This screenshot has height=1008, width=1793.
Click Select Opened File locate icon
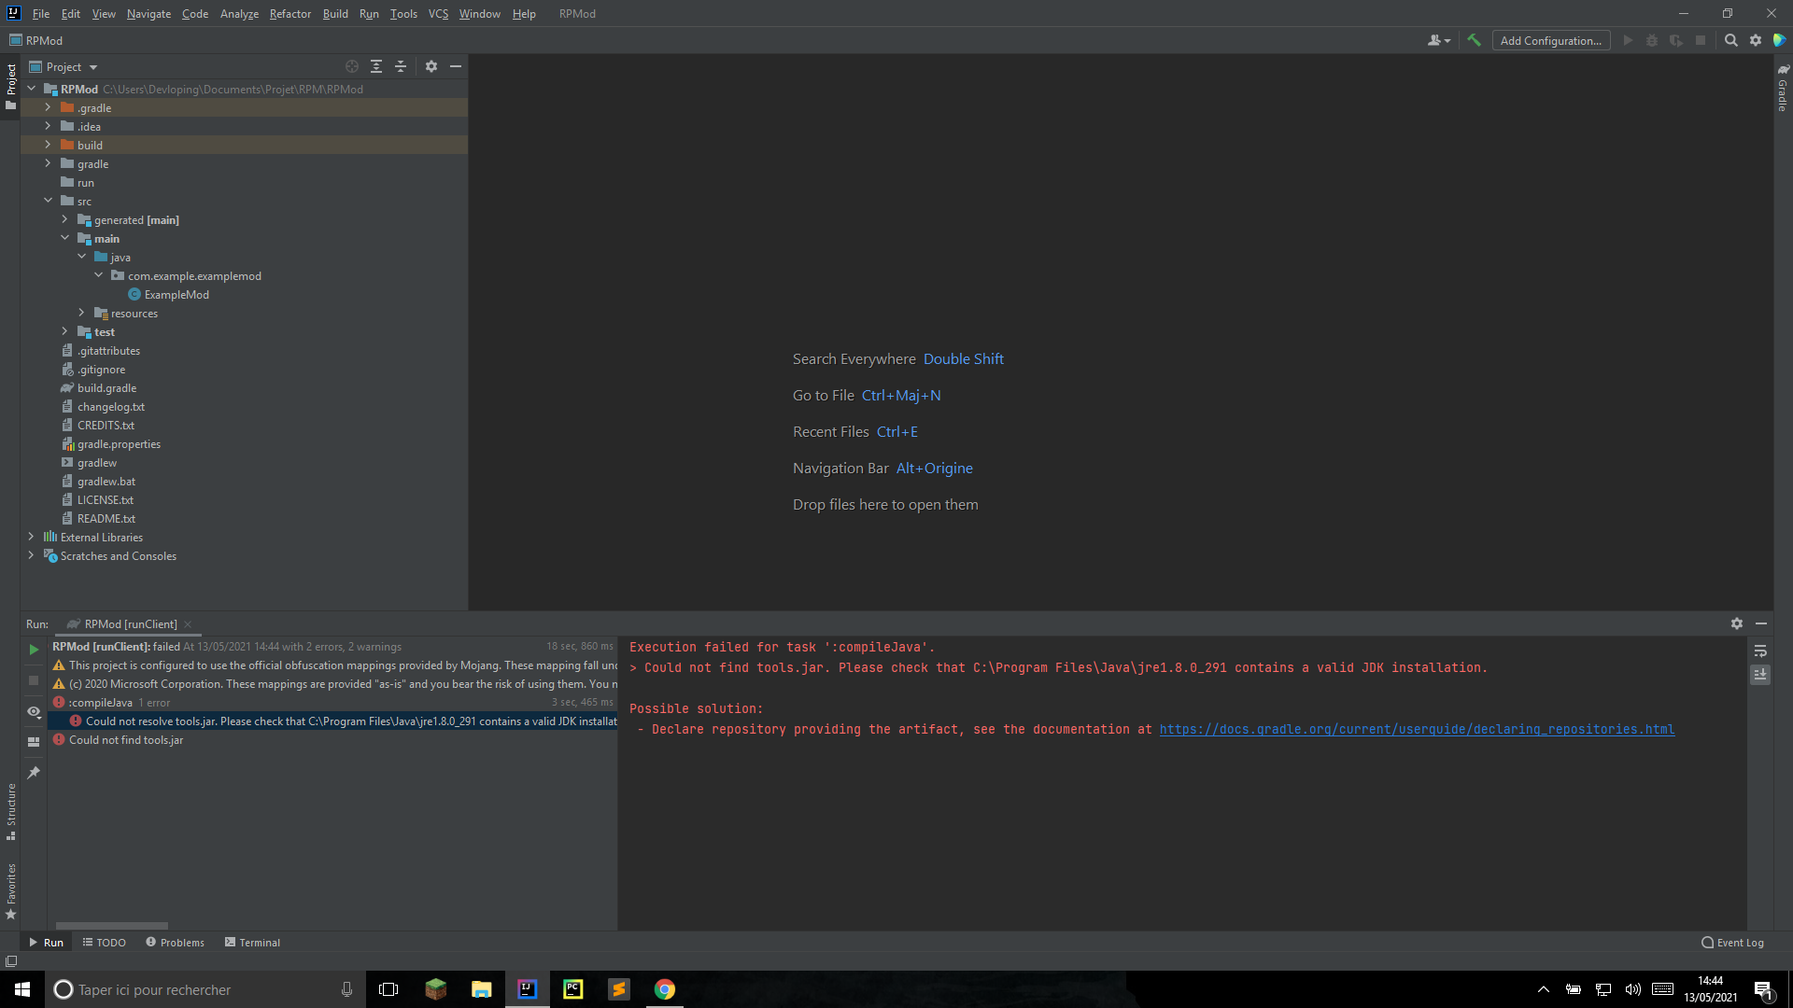tap(352, 66)
